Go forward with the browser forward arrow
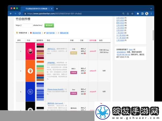 coord(15,14)
